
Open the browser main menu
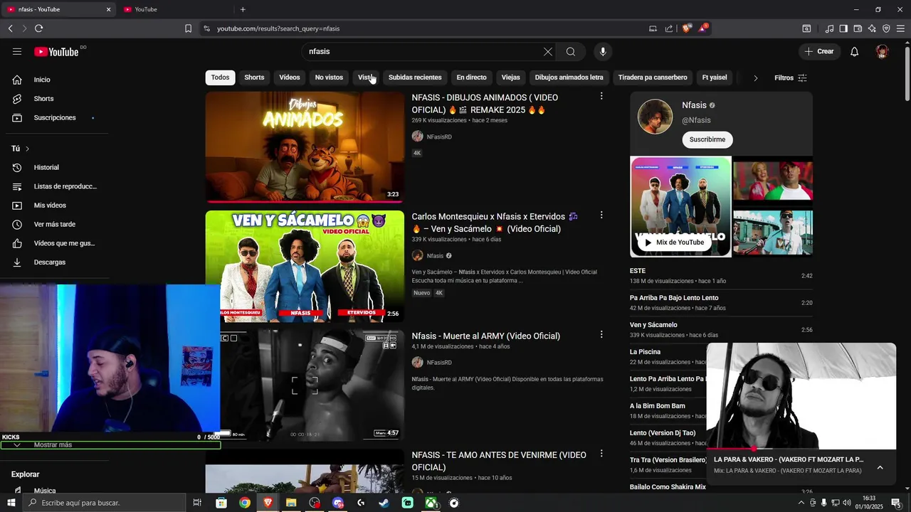(900, 28)
